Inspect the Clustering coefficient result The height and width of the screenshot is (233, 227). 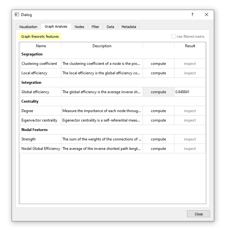(190, 64)
